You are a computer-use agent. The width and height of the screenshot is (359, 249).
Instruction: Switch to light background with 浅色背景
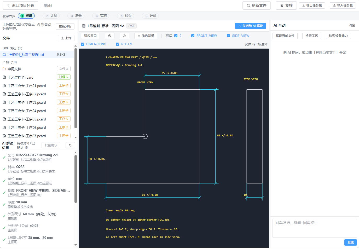click(x=146, y=36)
